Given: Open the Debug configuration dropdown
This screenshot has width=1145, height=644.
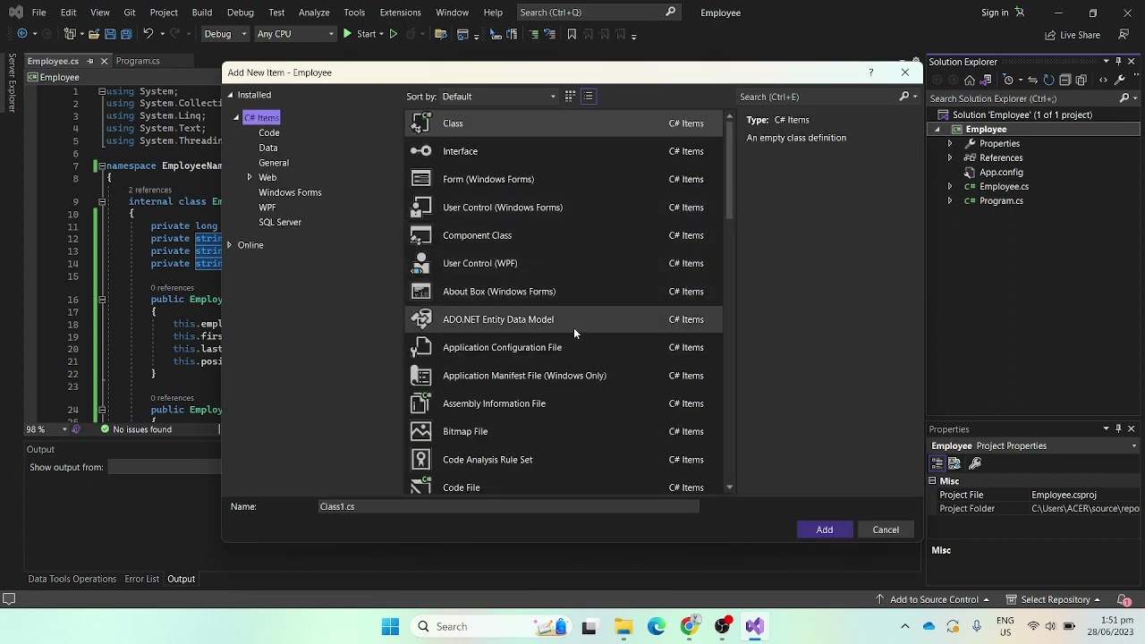Looking at the screenshot, I should tap(225, 34).
